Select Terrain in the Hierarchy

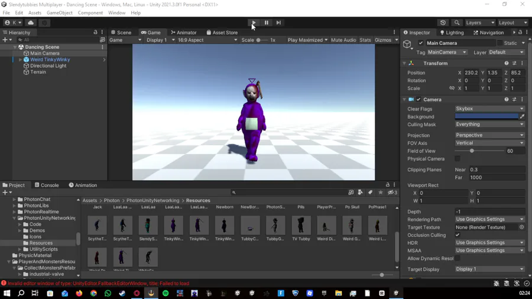tap(38, 72)
